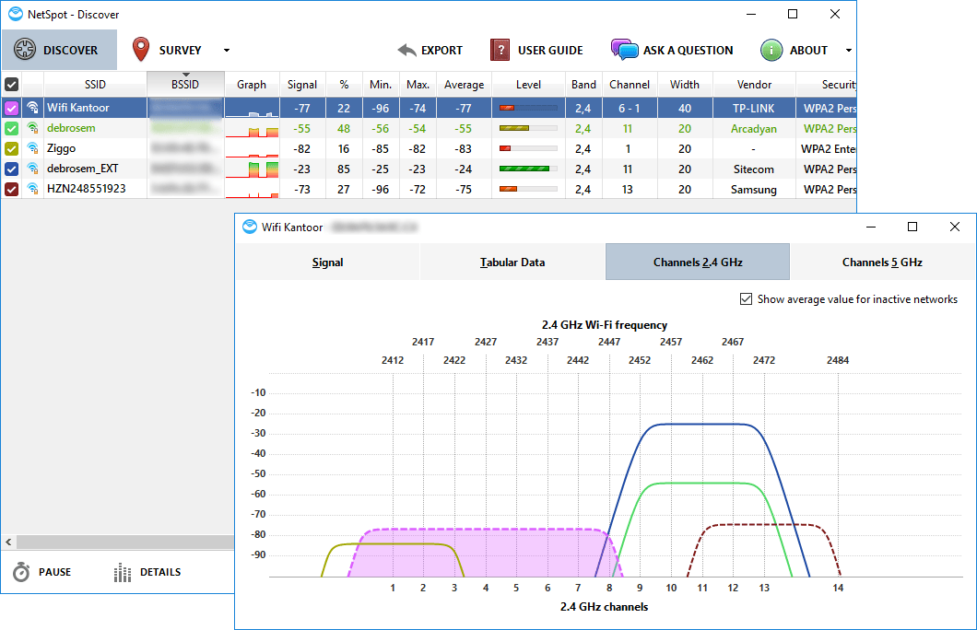The width and height of the screenshot is (977, 630).
Task: Click the Wi-Fi signal icon of HZN248551923
Action: 32,189
